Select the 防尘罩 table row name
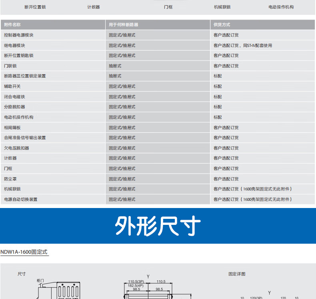Screen dimensions: 316x299 [10, 179]
